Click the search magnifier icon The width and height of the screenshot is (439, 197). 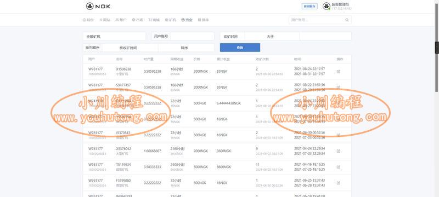pyautogui.click(x=347, y=20)
